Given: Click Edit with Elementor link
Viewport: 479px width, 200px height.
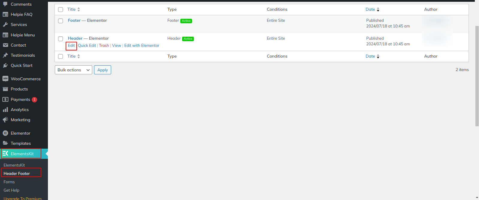Looking at the screenshot, I should tap(142, 45).
